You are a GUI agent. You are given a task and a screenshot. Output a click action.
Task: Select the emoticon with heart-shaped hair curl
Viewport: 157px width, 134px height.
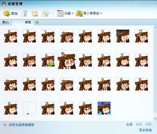123,60
